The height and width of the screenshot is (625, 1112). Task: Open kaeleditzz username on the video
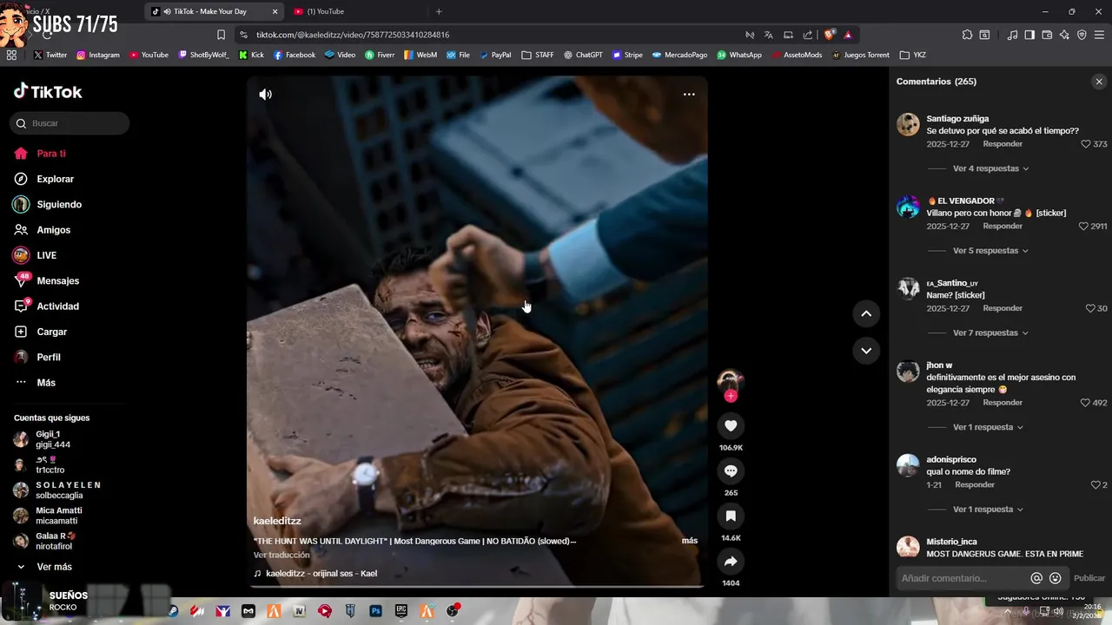coord(277,521)
